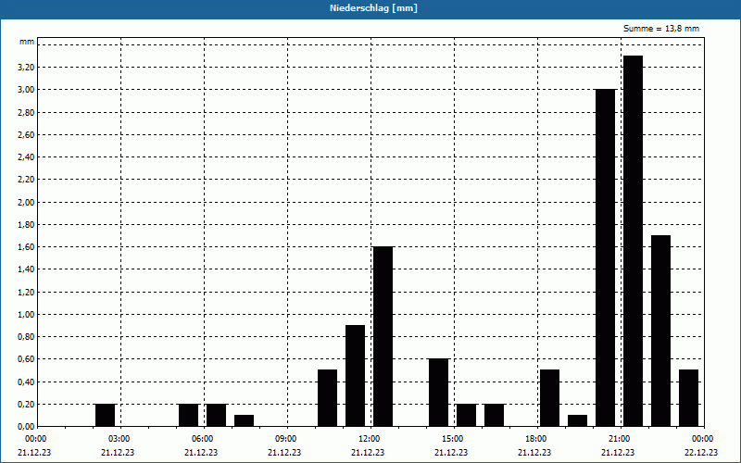Click the 0,60 y-axis value
This screenshot has width=741, height=463.
[26, 359]
